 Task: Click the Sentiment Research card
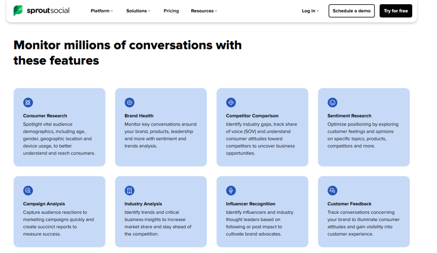pyautogui.click(x=364, y=127)
